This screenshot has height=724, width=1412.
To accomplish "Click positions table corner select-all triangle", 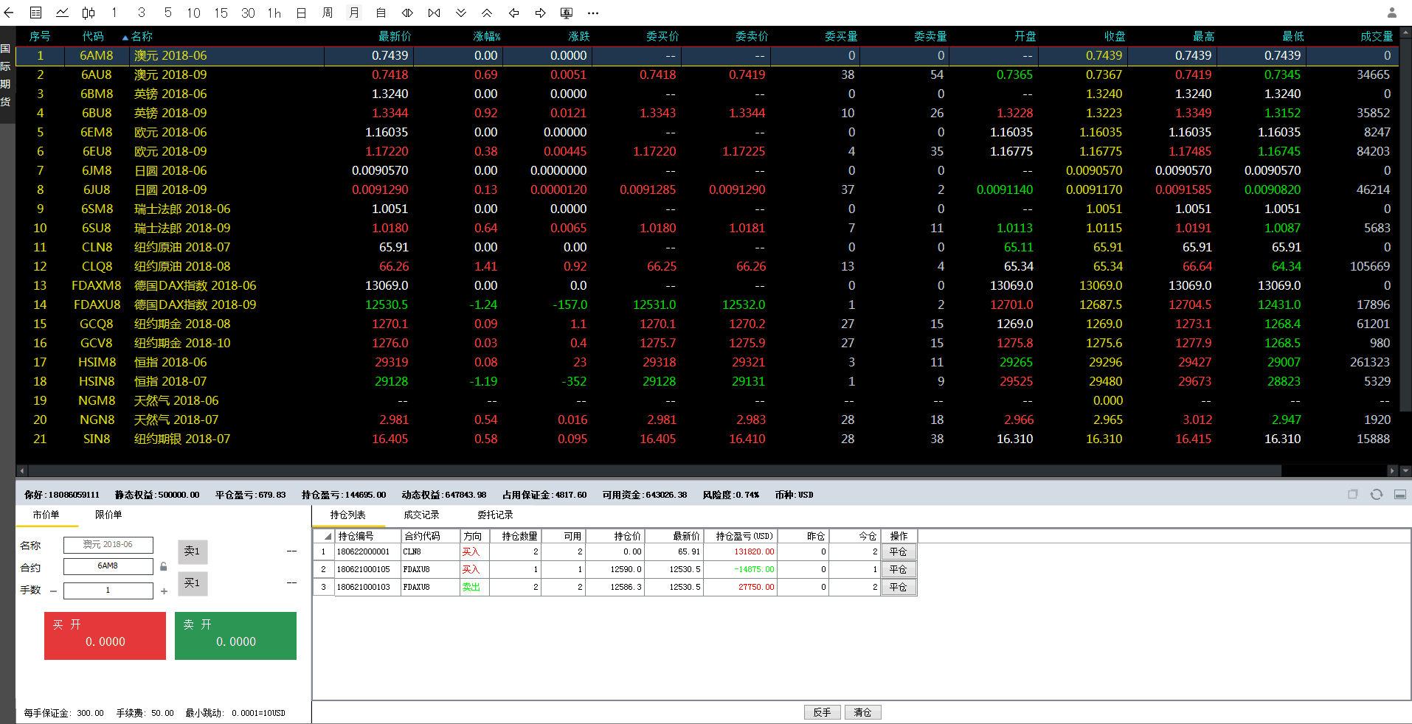I will coord(327,536).
